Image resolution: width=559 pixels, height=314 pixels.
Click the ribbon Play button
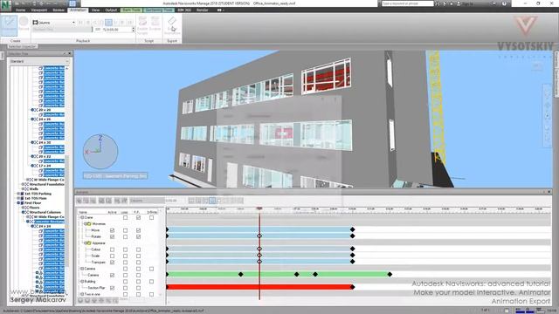click(x=115, y=23)
